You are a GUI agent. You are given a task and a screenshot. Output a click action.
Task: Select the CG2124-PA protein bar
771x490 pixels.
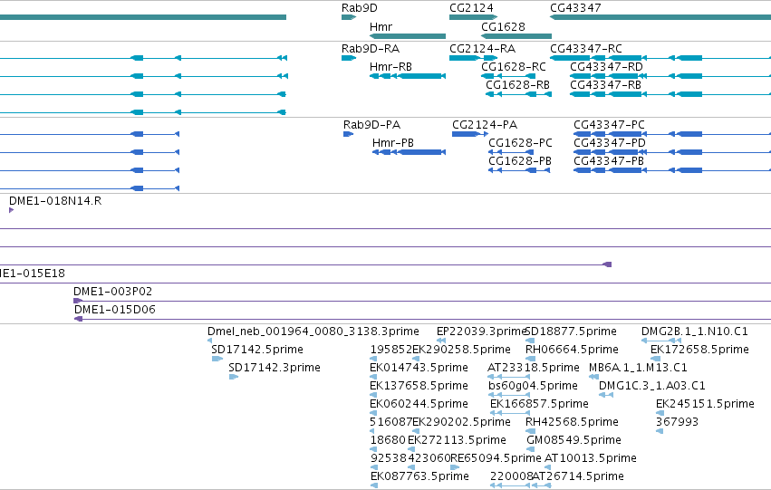pyautogui.click(x=470, y=134)
